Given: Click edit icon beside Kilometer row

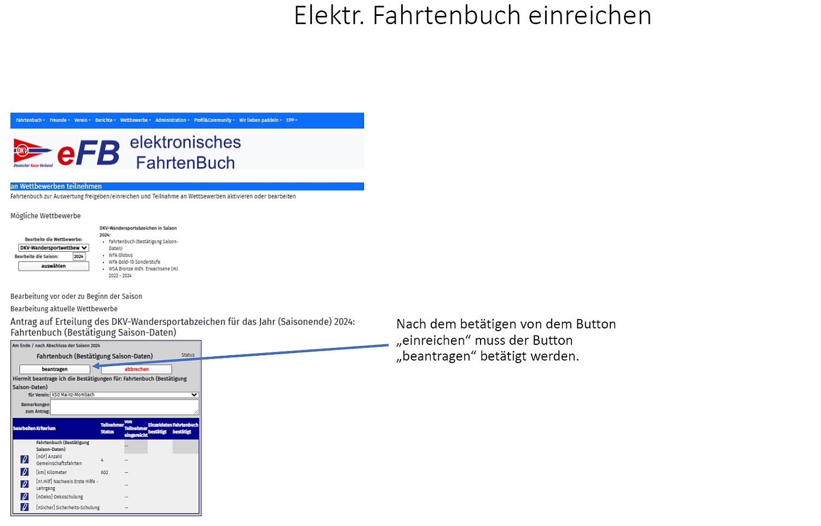Looking at the screenshot, I should (25, 472).
